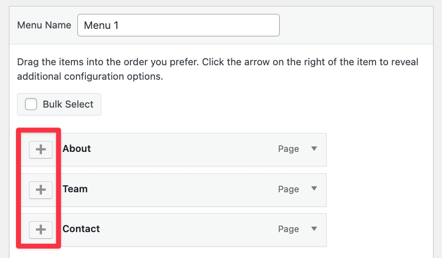
Task: Click the plus icon beside Contact
Action: click(x=41, y=230)
